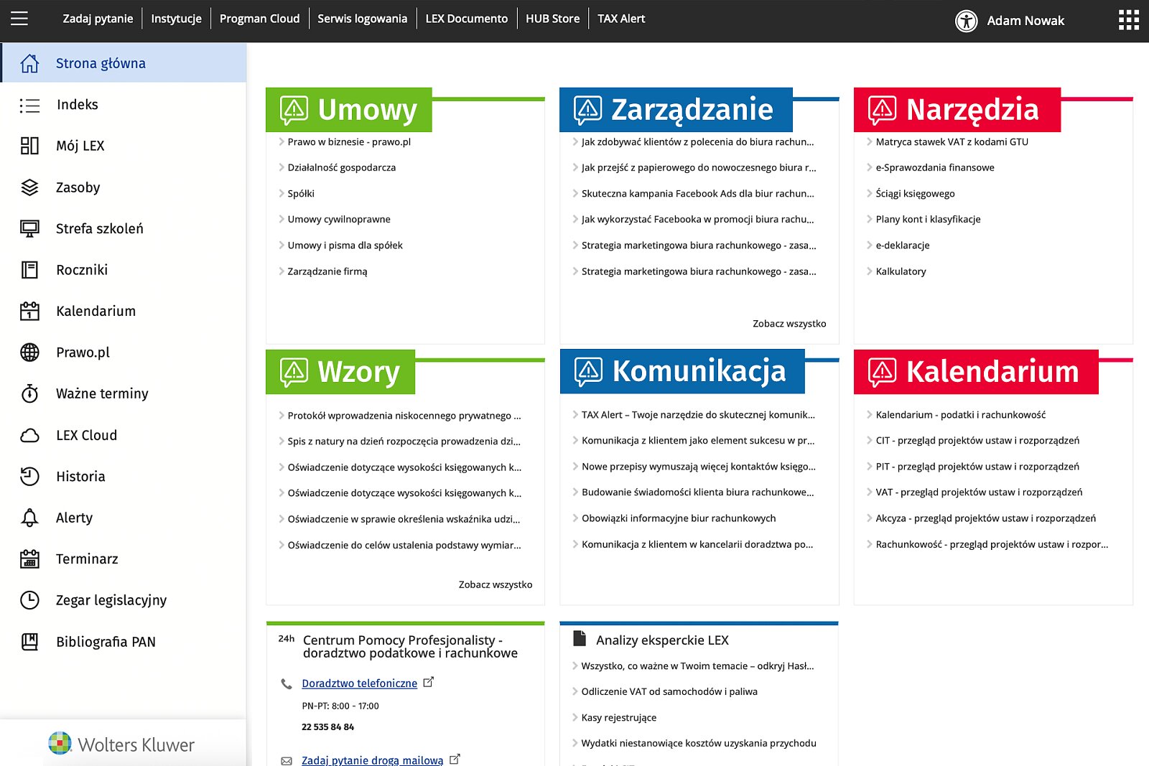Screen dimensions: 1149x766
Task: Click the accessibility icon beside Adam Nowak
Action: (966, 21)
